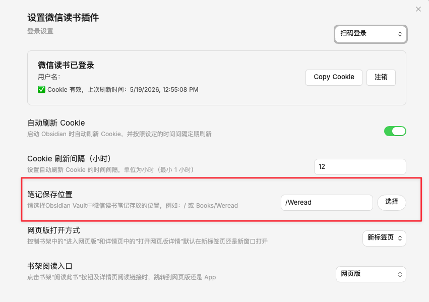
Task: Click the 登录设置 label
Action: 40,31
